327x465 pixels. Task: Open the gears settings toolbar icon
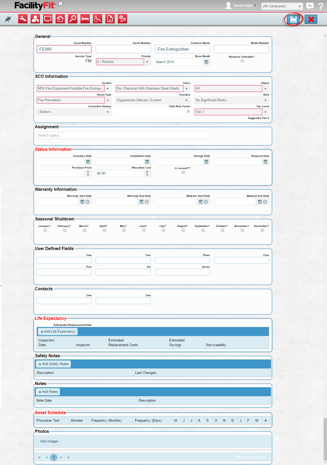coord(122,19)
